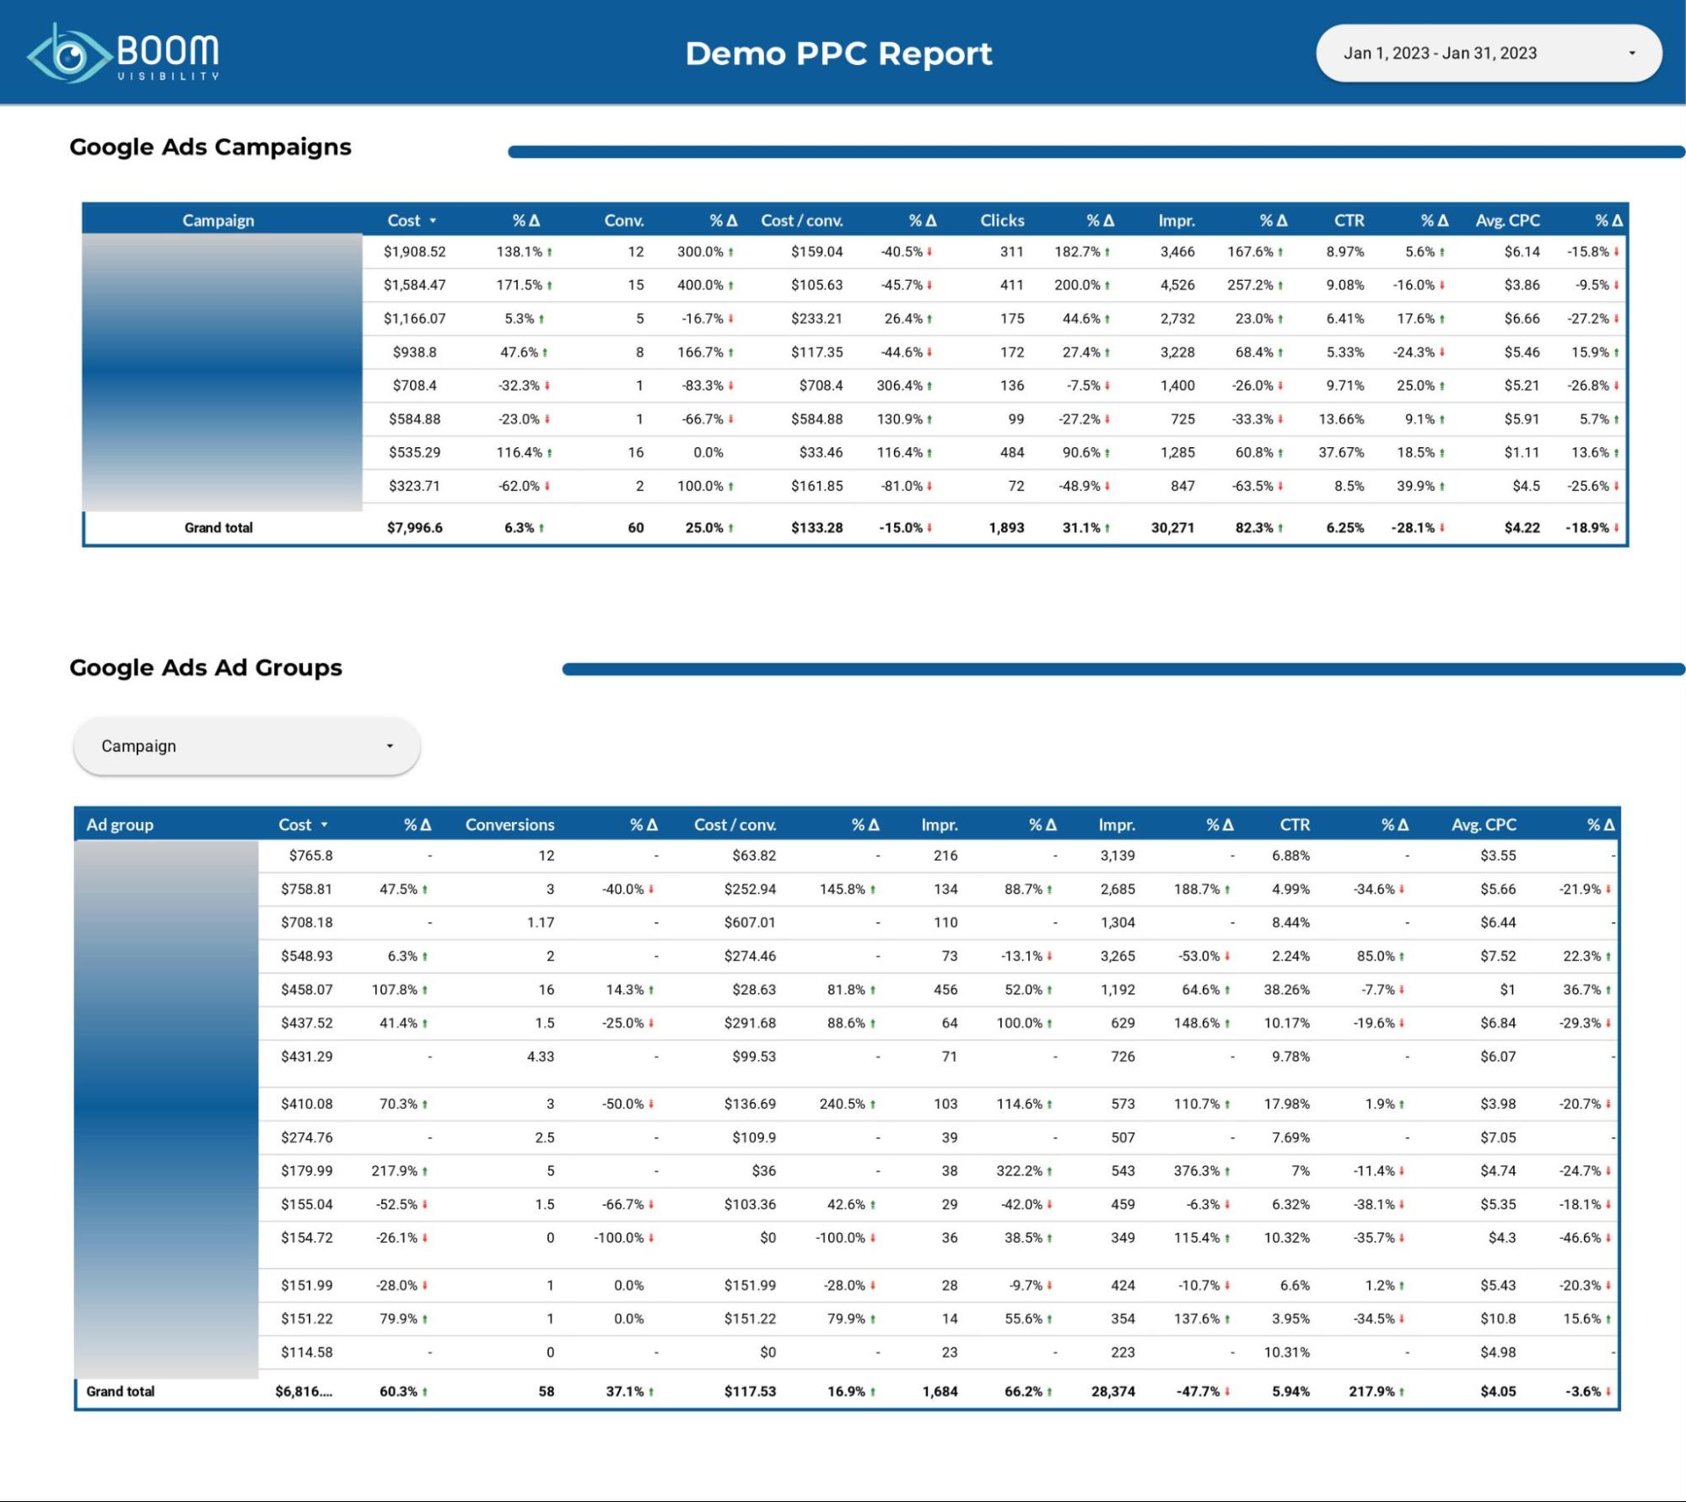Click the $274.76 ad group cost cell
The width and height of the screenshot is (1686, 1502).
pyautogui.click(x=307, y=1137)
